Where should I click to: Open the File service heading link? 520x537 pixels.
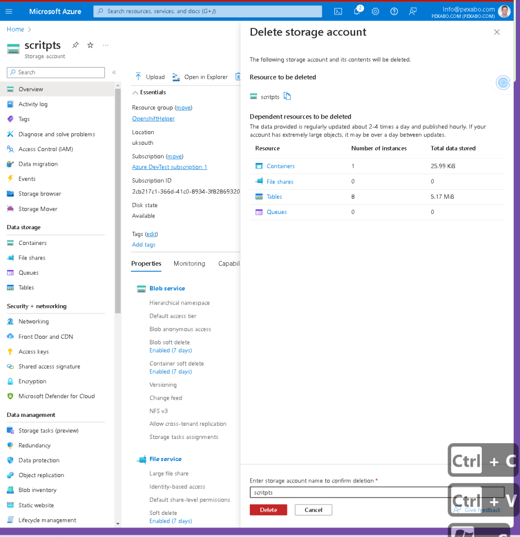pos(165,459)
